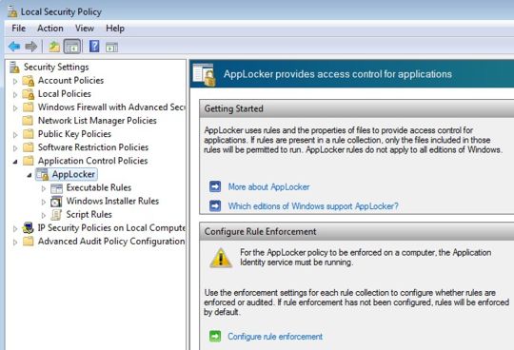The image size is (514, 350).
Task: Select Network List Manager Policies in tree
Action: [x=97, y=121]
